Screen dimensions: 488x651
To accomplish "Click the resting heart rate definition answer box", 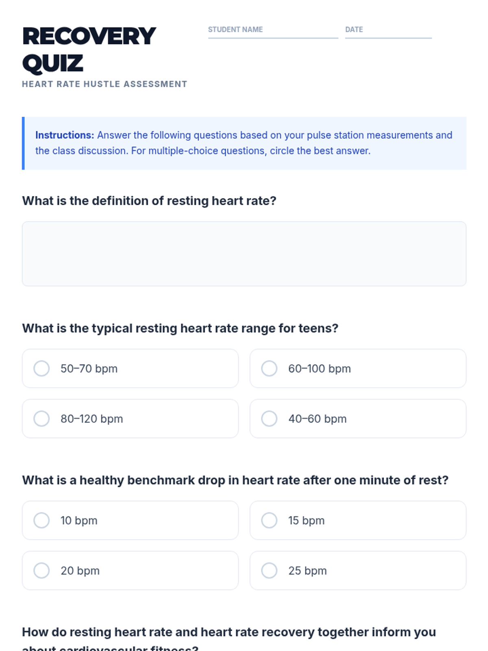I will [x=244, y=254].
